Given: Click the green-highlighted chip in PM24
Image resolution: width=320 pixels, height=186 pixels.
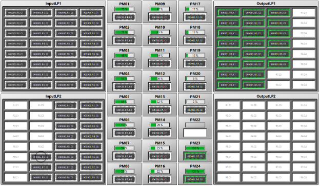Looking at the screenshot, I should (195, 179).
